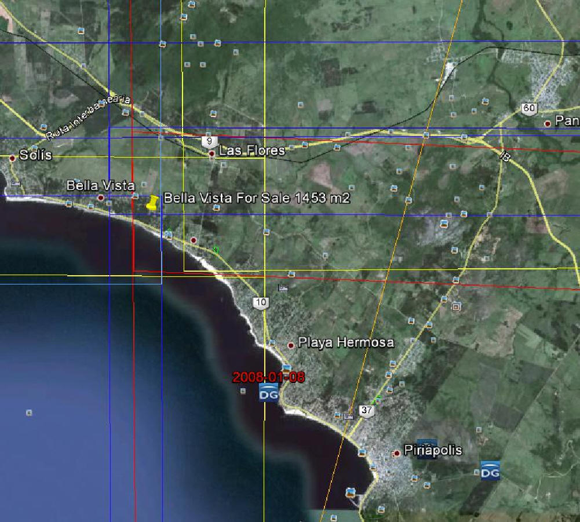The height and width of the screenshot is (522, 580).
Task: Click the Las Flores place label
Action: [252, 151]
